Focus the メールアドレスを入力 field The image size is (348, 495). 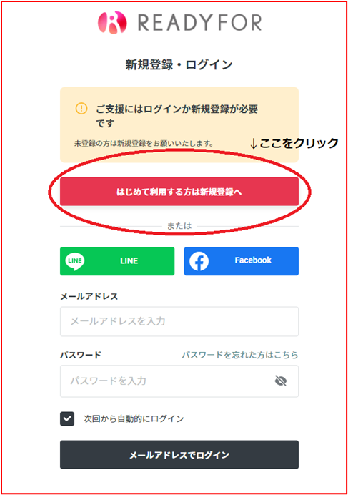(179, 321)
